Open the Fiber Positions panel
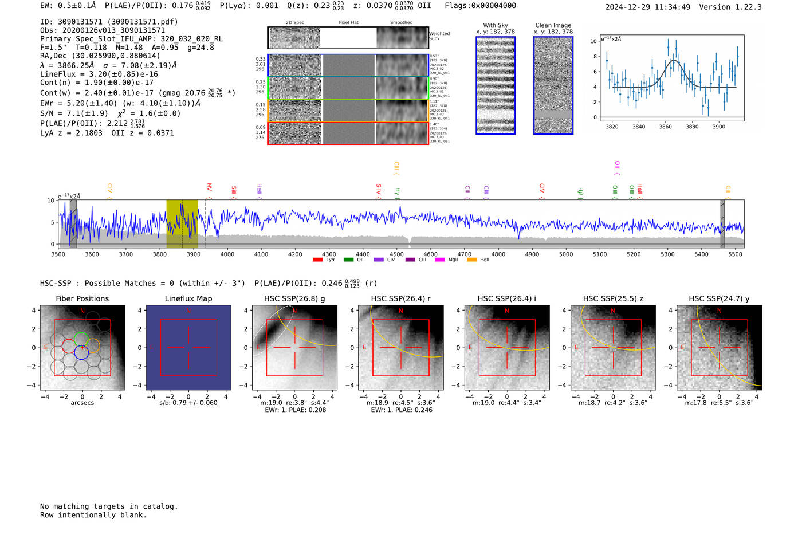The height and width of the screenshot is (546, 802). [82, 348]
